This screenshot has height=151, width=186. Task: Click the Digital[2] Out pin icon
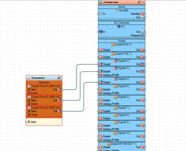142,64
